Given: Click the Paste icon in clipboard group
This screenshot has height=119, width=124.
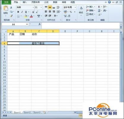Looking at the screenshot, I should coord(6,8).
